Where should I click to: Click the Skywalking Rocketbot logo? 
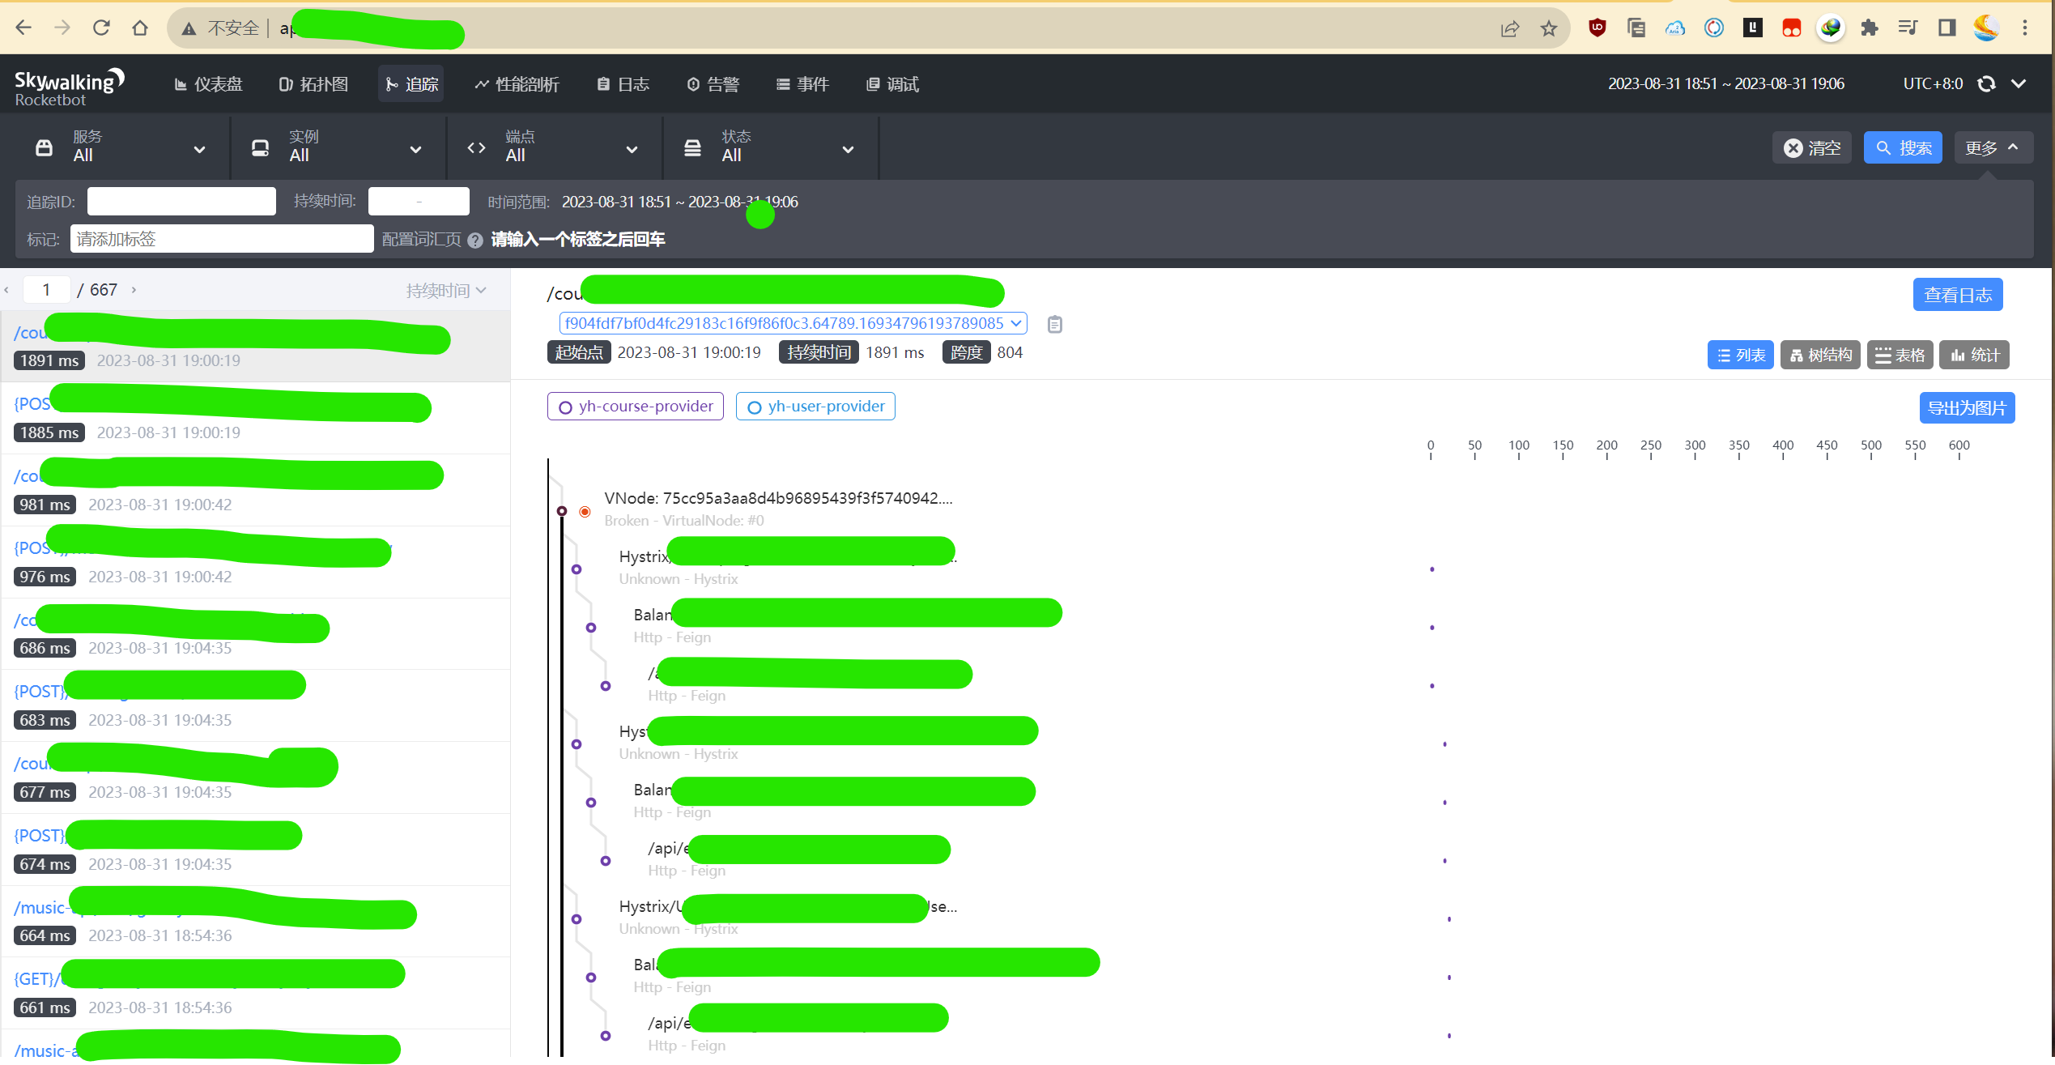(69, 87)
